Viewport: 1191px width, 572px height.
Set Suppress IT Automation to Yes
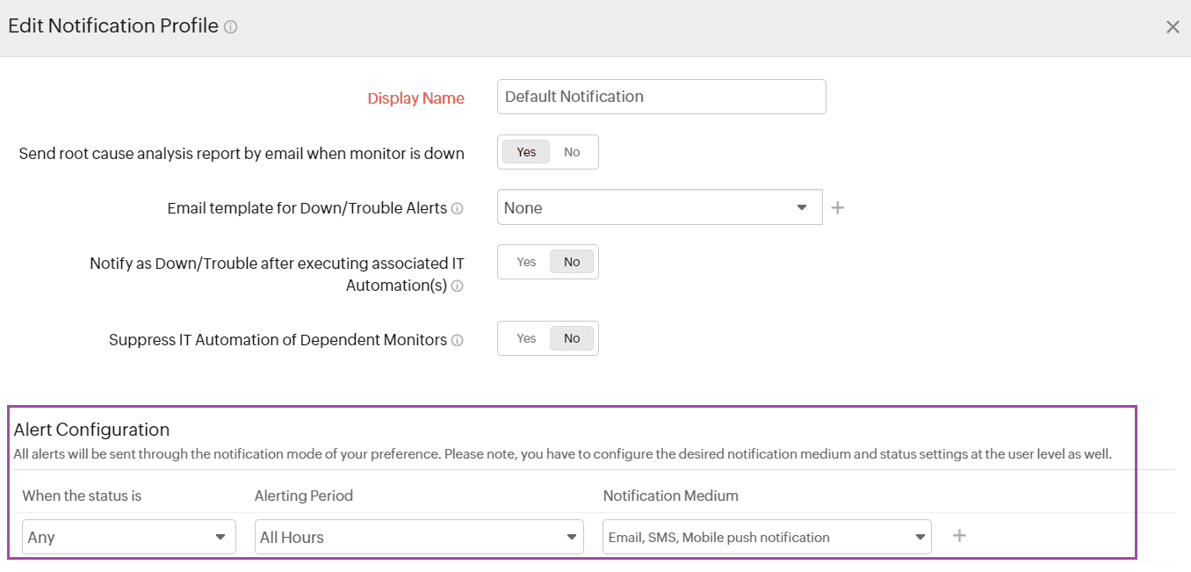pos(526,338)
